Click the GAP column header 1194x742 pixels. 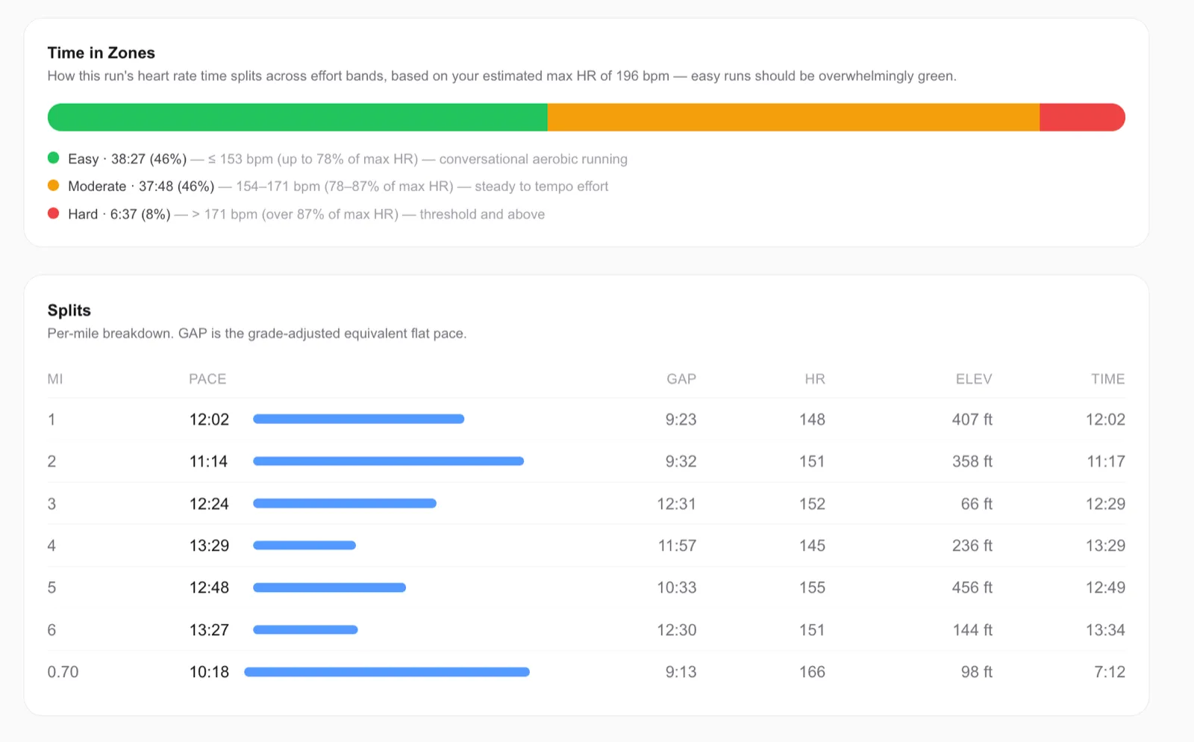[681, 379]
